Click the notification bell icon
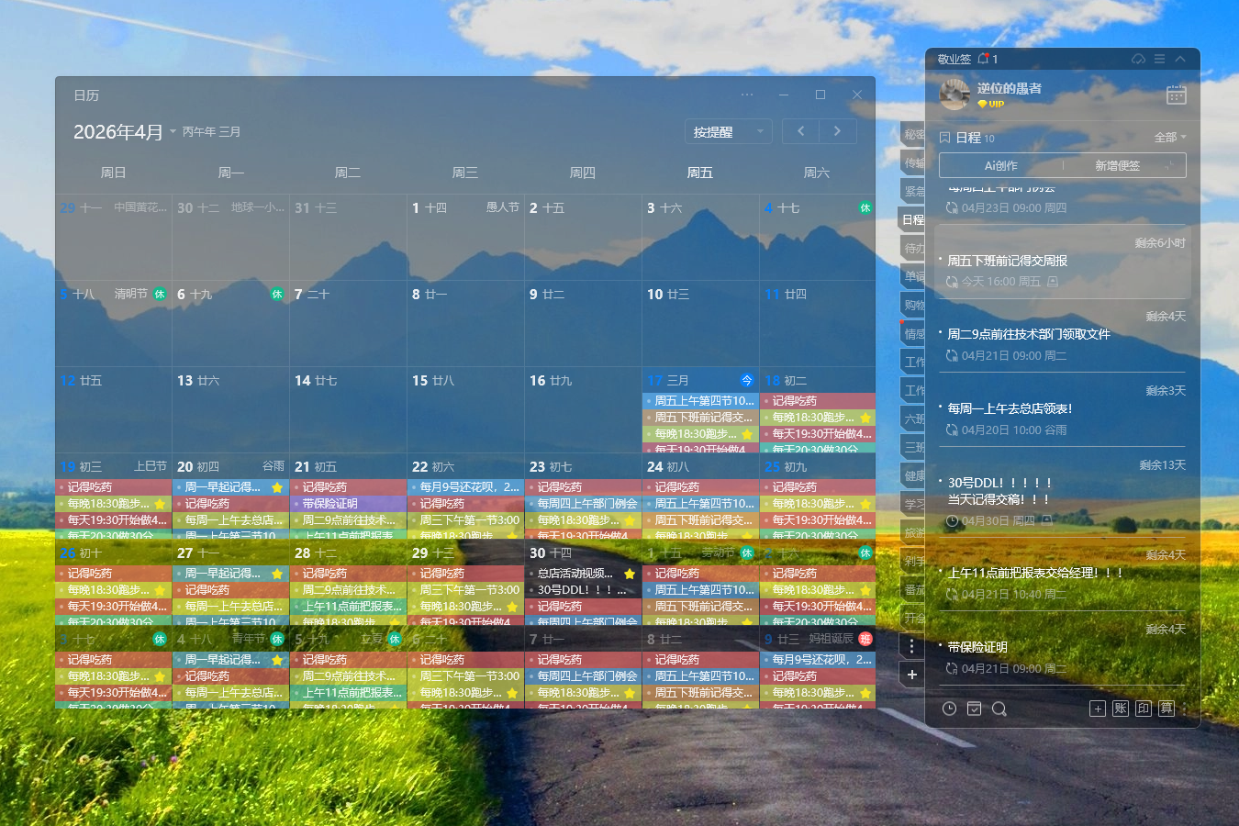 point(984,59)
